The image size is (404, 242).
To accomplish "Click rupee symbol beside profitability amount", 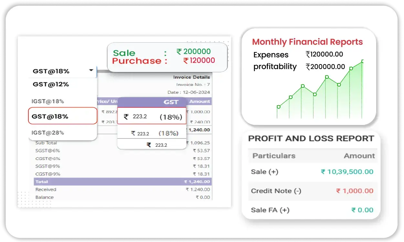I will pyautogui.click(x=308, y=67).
